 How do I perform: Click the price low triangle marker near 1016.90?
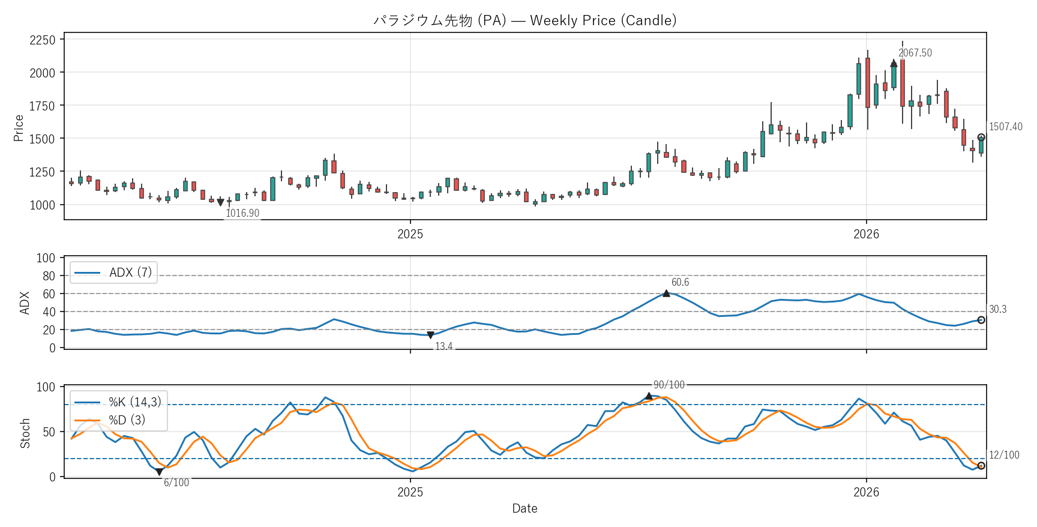pos(220,202)
